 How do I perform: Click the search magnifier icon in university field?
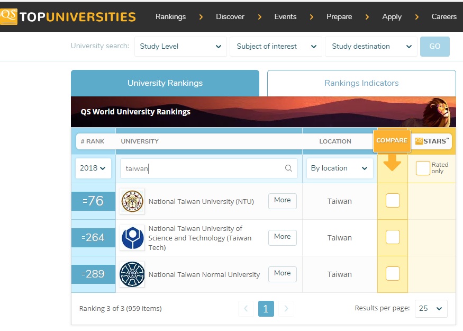(x=288, y=168)
